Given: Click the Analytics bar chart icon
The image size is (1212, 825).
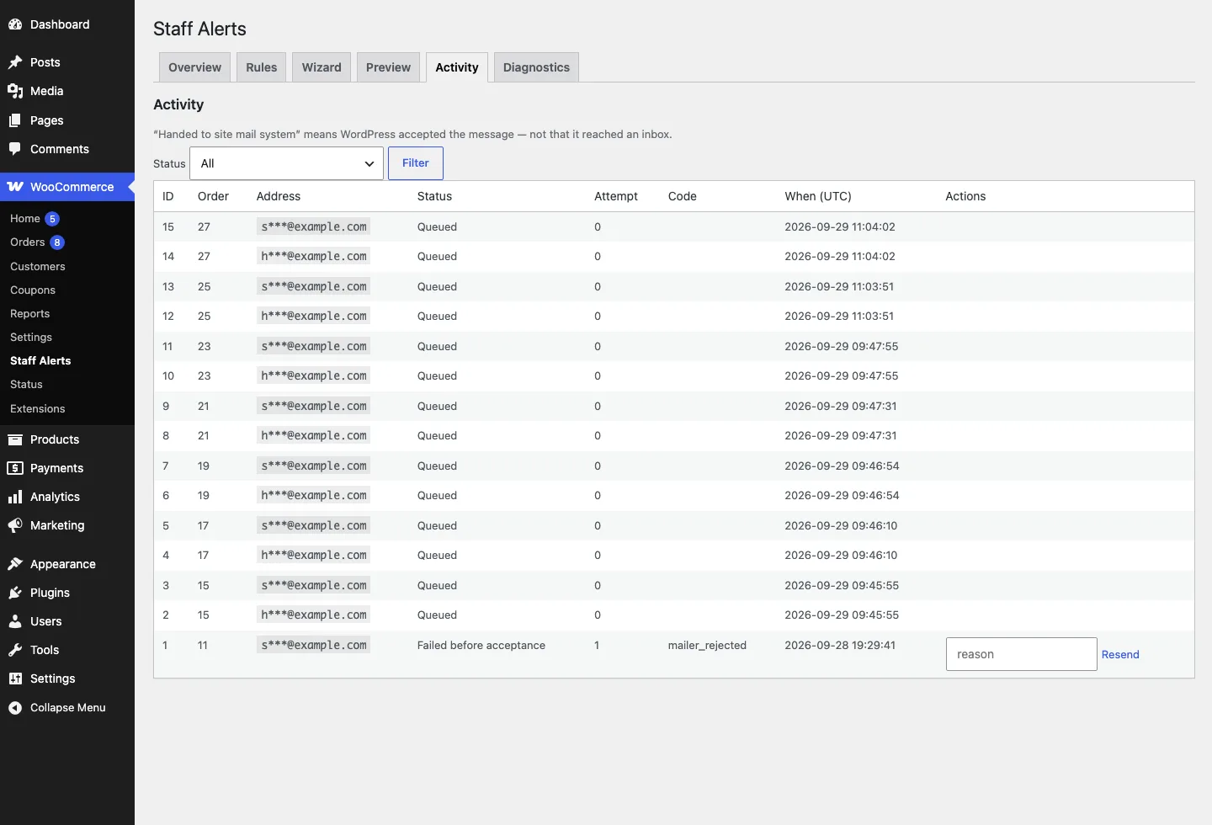Looking at the screenshot, I should (x=15, y=497).
